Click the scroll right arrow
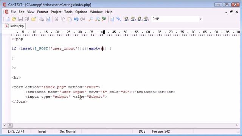 (237, 125)
